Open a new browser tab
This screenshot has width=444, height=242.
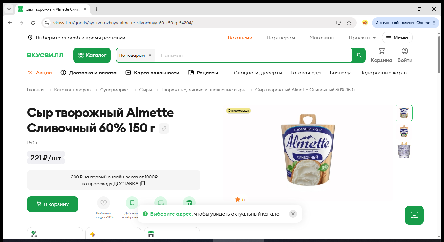pyautogui.click(x=96, y=9)
